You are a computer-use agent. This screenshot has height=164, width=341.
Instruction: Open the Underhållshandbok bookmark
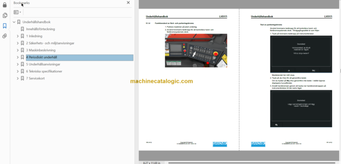[36, 22]
